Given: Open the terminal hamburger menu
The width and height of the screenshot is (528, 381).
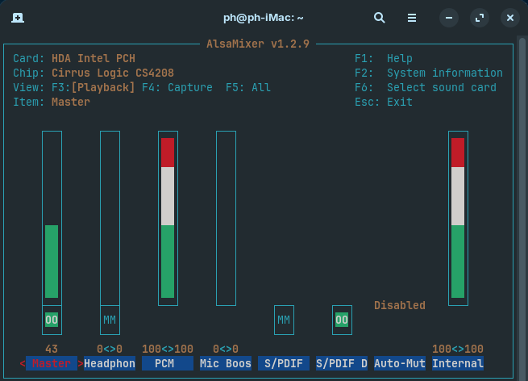Looking at the screenshot, I should 411,18.
